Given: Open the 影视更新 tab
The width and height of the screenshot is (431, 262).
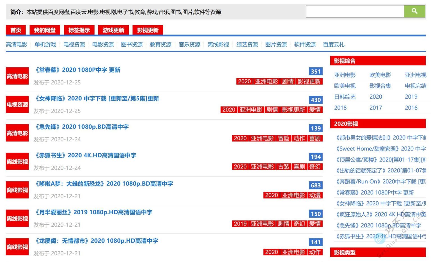Looking at the screenshot, I should (x=148, y=30).
